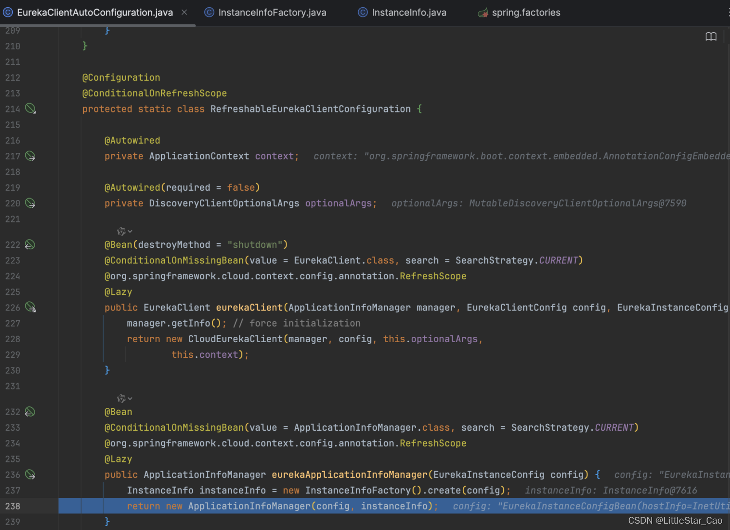The height and width of the screenshot is (530, 730).
Task: Open the spring.factories tab
Action: [x=526, y=13]
